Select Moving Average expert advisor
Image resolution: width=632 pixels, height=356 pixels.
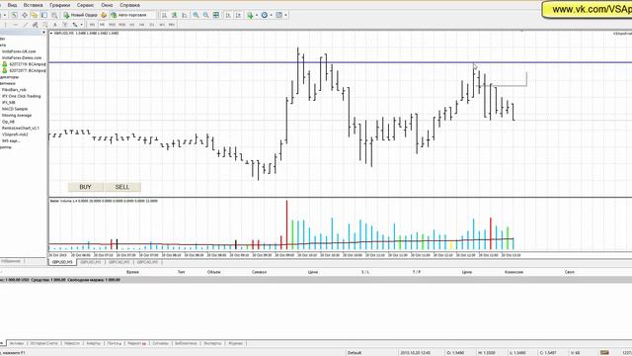point(17,115)
